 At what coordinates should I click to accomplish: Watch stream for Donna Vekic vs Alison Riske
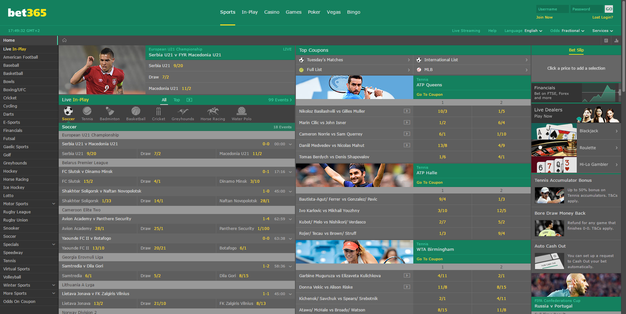pyautogui.click(x=407, y=287)
